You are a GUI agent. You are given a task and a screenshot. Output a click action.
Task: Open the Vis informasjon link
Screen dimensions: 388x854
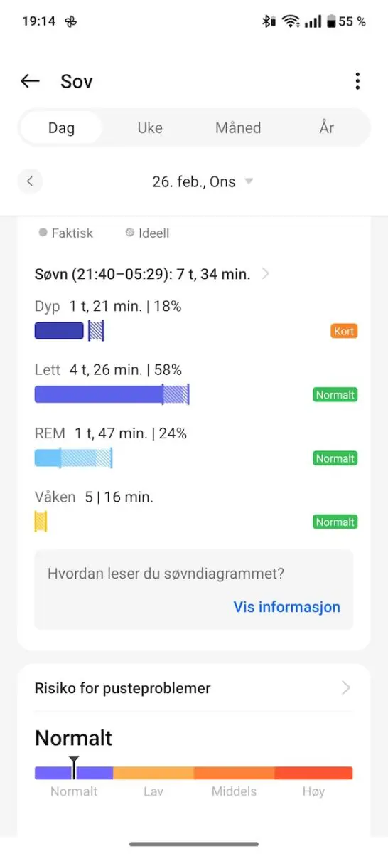coord(287,607)
